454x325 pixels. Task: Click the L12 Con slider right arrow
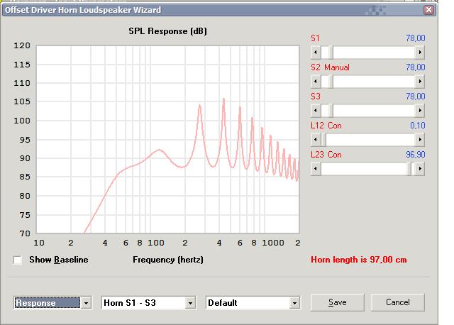420,140
